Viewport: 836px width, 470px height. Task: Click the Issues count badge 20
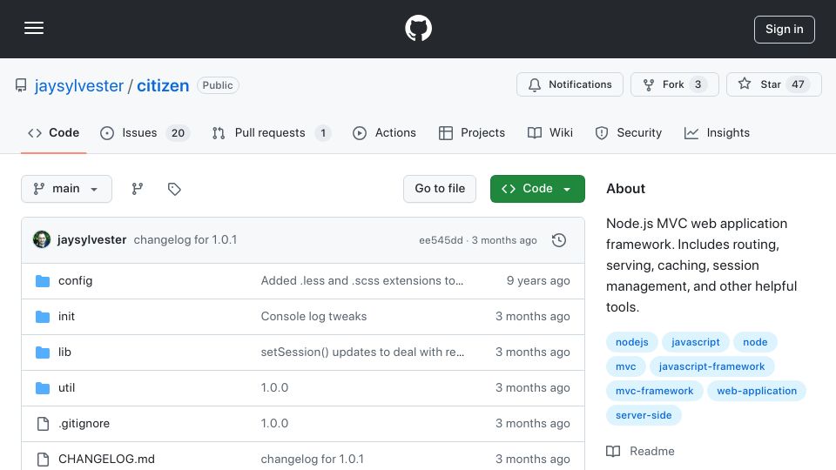coord(178,133)
